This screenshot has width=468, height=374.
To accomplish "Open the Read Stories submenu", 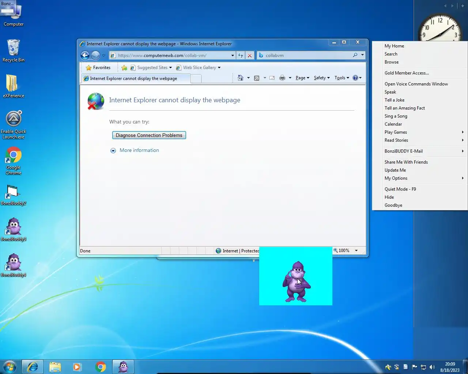I will (x=420, y=140).
